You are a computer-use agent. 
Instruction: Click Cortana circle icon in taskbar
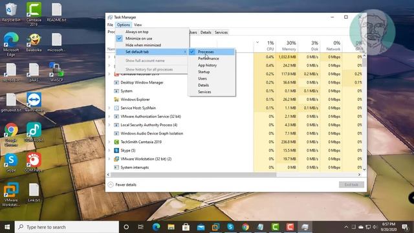point(126,227)
